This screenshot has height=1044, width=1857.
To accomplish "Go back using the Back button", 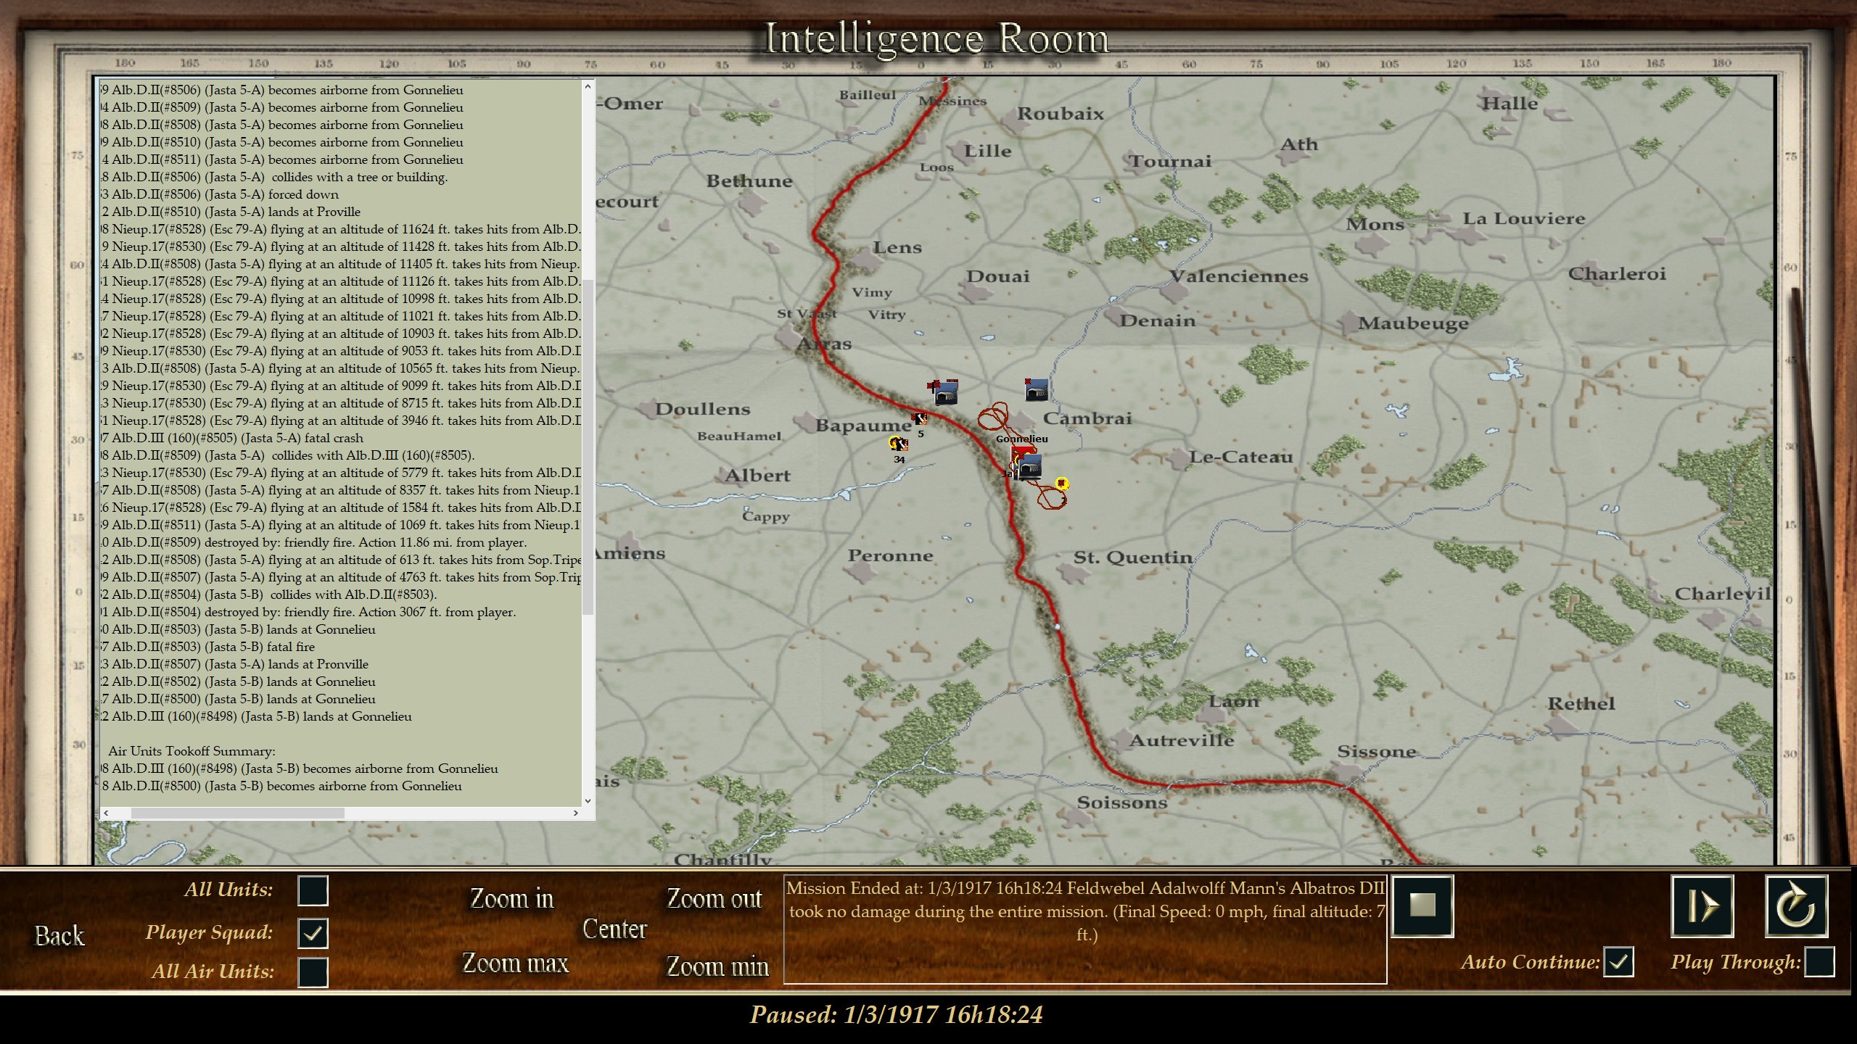I will click(59, 936).
